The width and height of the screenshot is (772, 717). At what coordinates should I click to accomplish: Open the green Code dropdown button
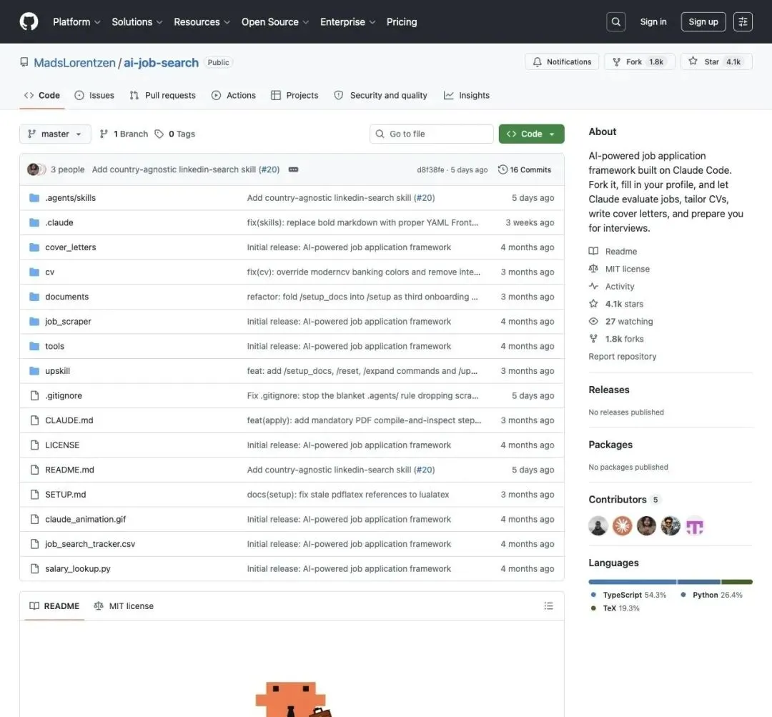(x=531, y=134)
